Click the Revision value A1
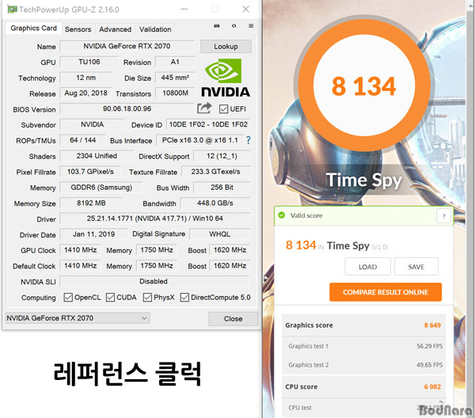This screenshot has width=475, height=418. point(175,62)
